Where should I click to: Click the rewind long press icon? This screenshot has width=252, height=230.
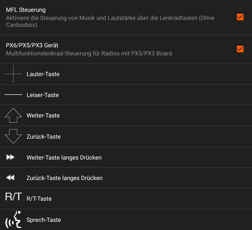coord(11,178)
